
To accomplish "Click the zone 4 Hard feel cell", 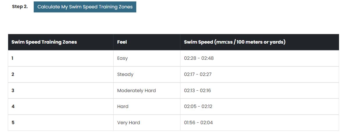I will (123, 107).
